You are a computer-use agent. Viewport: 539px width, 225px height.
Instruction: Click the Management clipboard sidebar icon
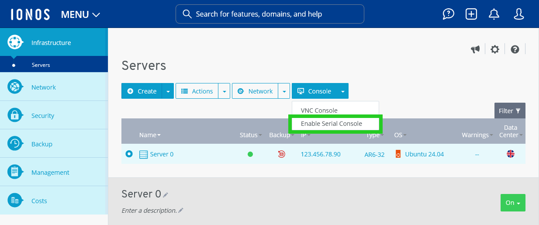15,172
